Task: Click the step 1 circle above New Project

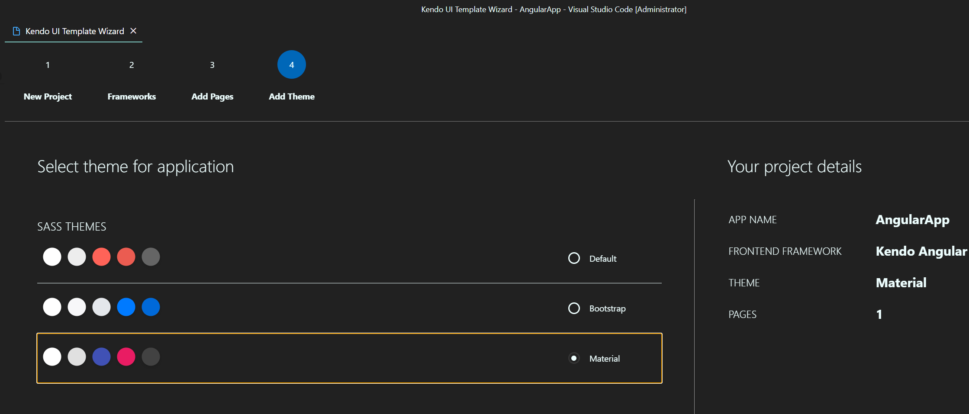Action: 48,64
